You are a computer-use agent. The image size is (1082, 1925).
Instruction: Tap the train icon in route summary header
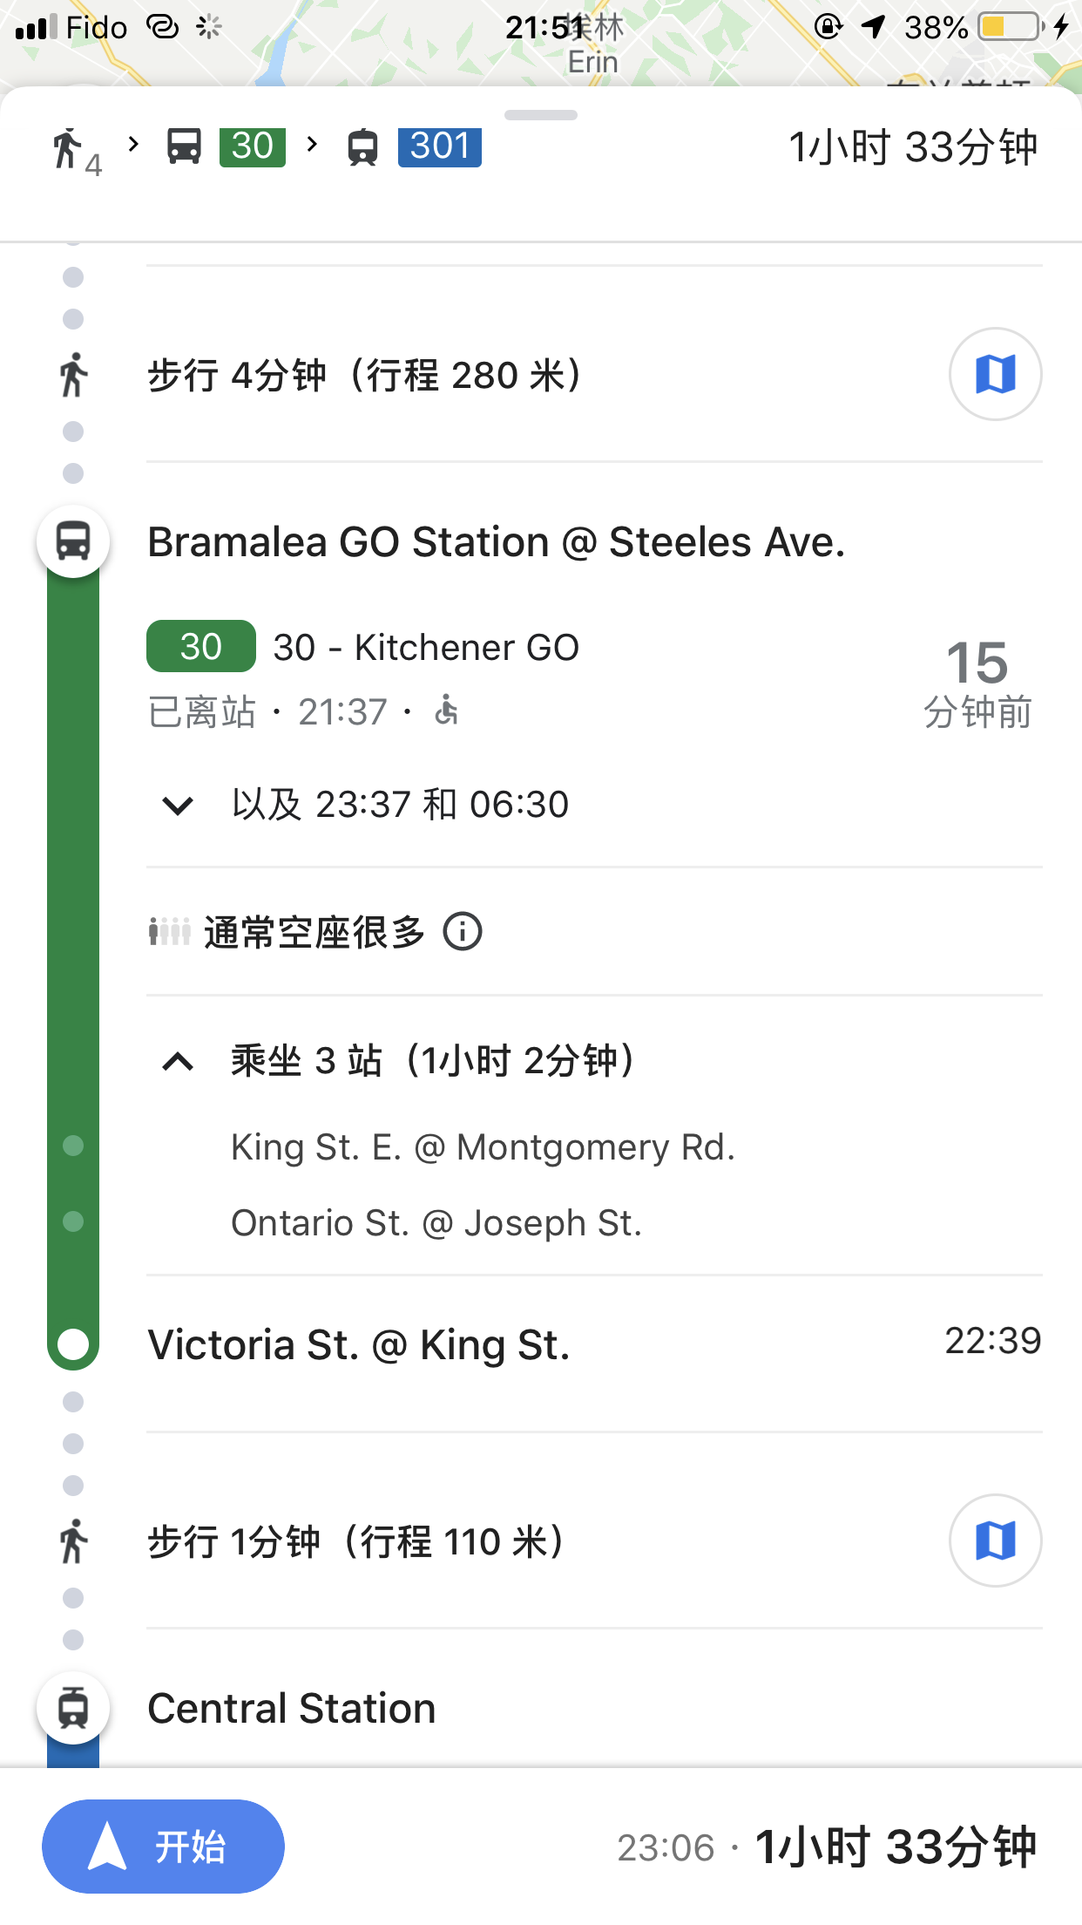(363, 147)
